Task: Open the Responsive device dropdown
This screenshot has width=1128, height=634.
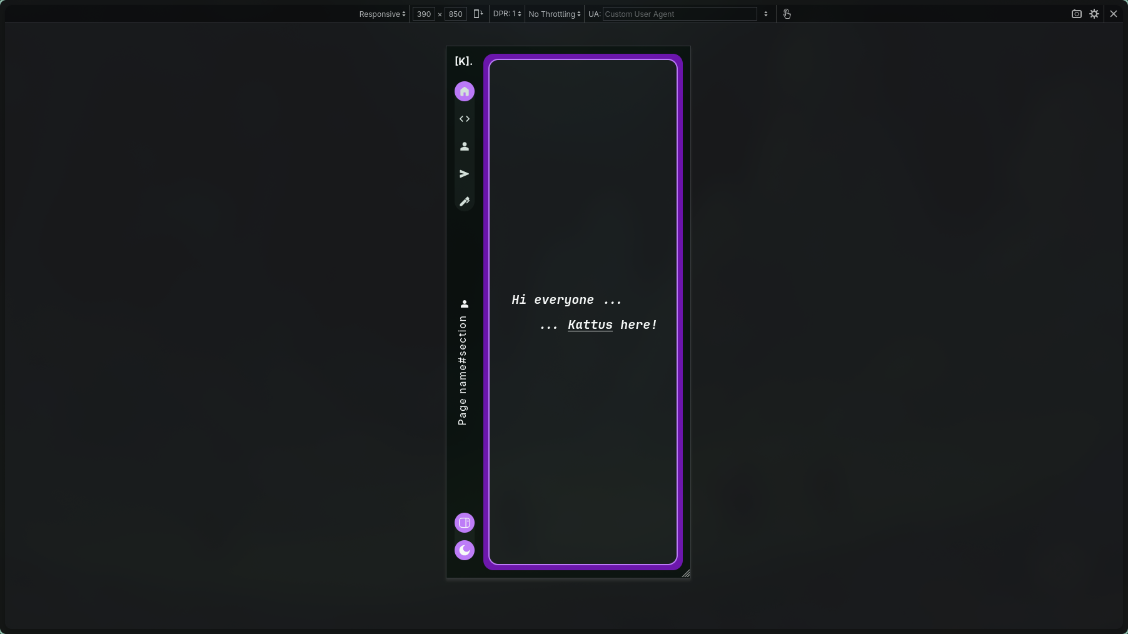Action: pyautogui.click(x=382, y=14)
